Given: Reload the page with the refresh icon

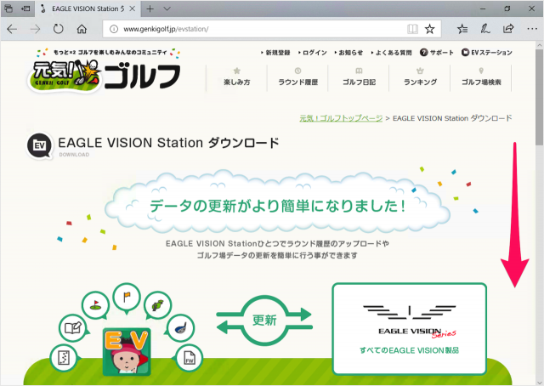Looking at the screenshot, I should pos(59,29).
